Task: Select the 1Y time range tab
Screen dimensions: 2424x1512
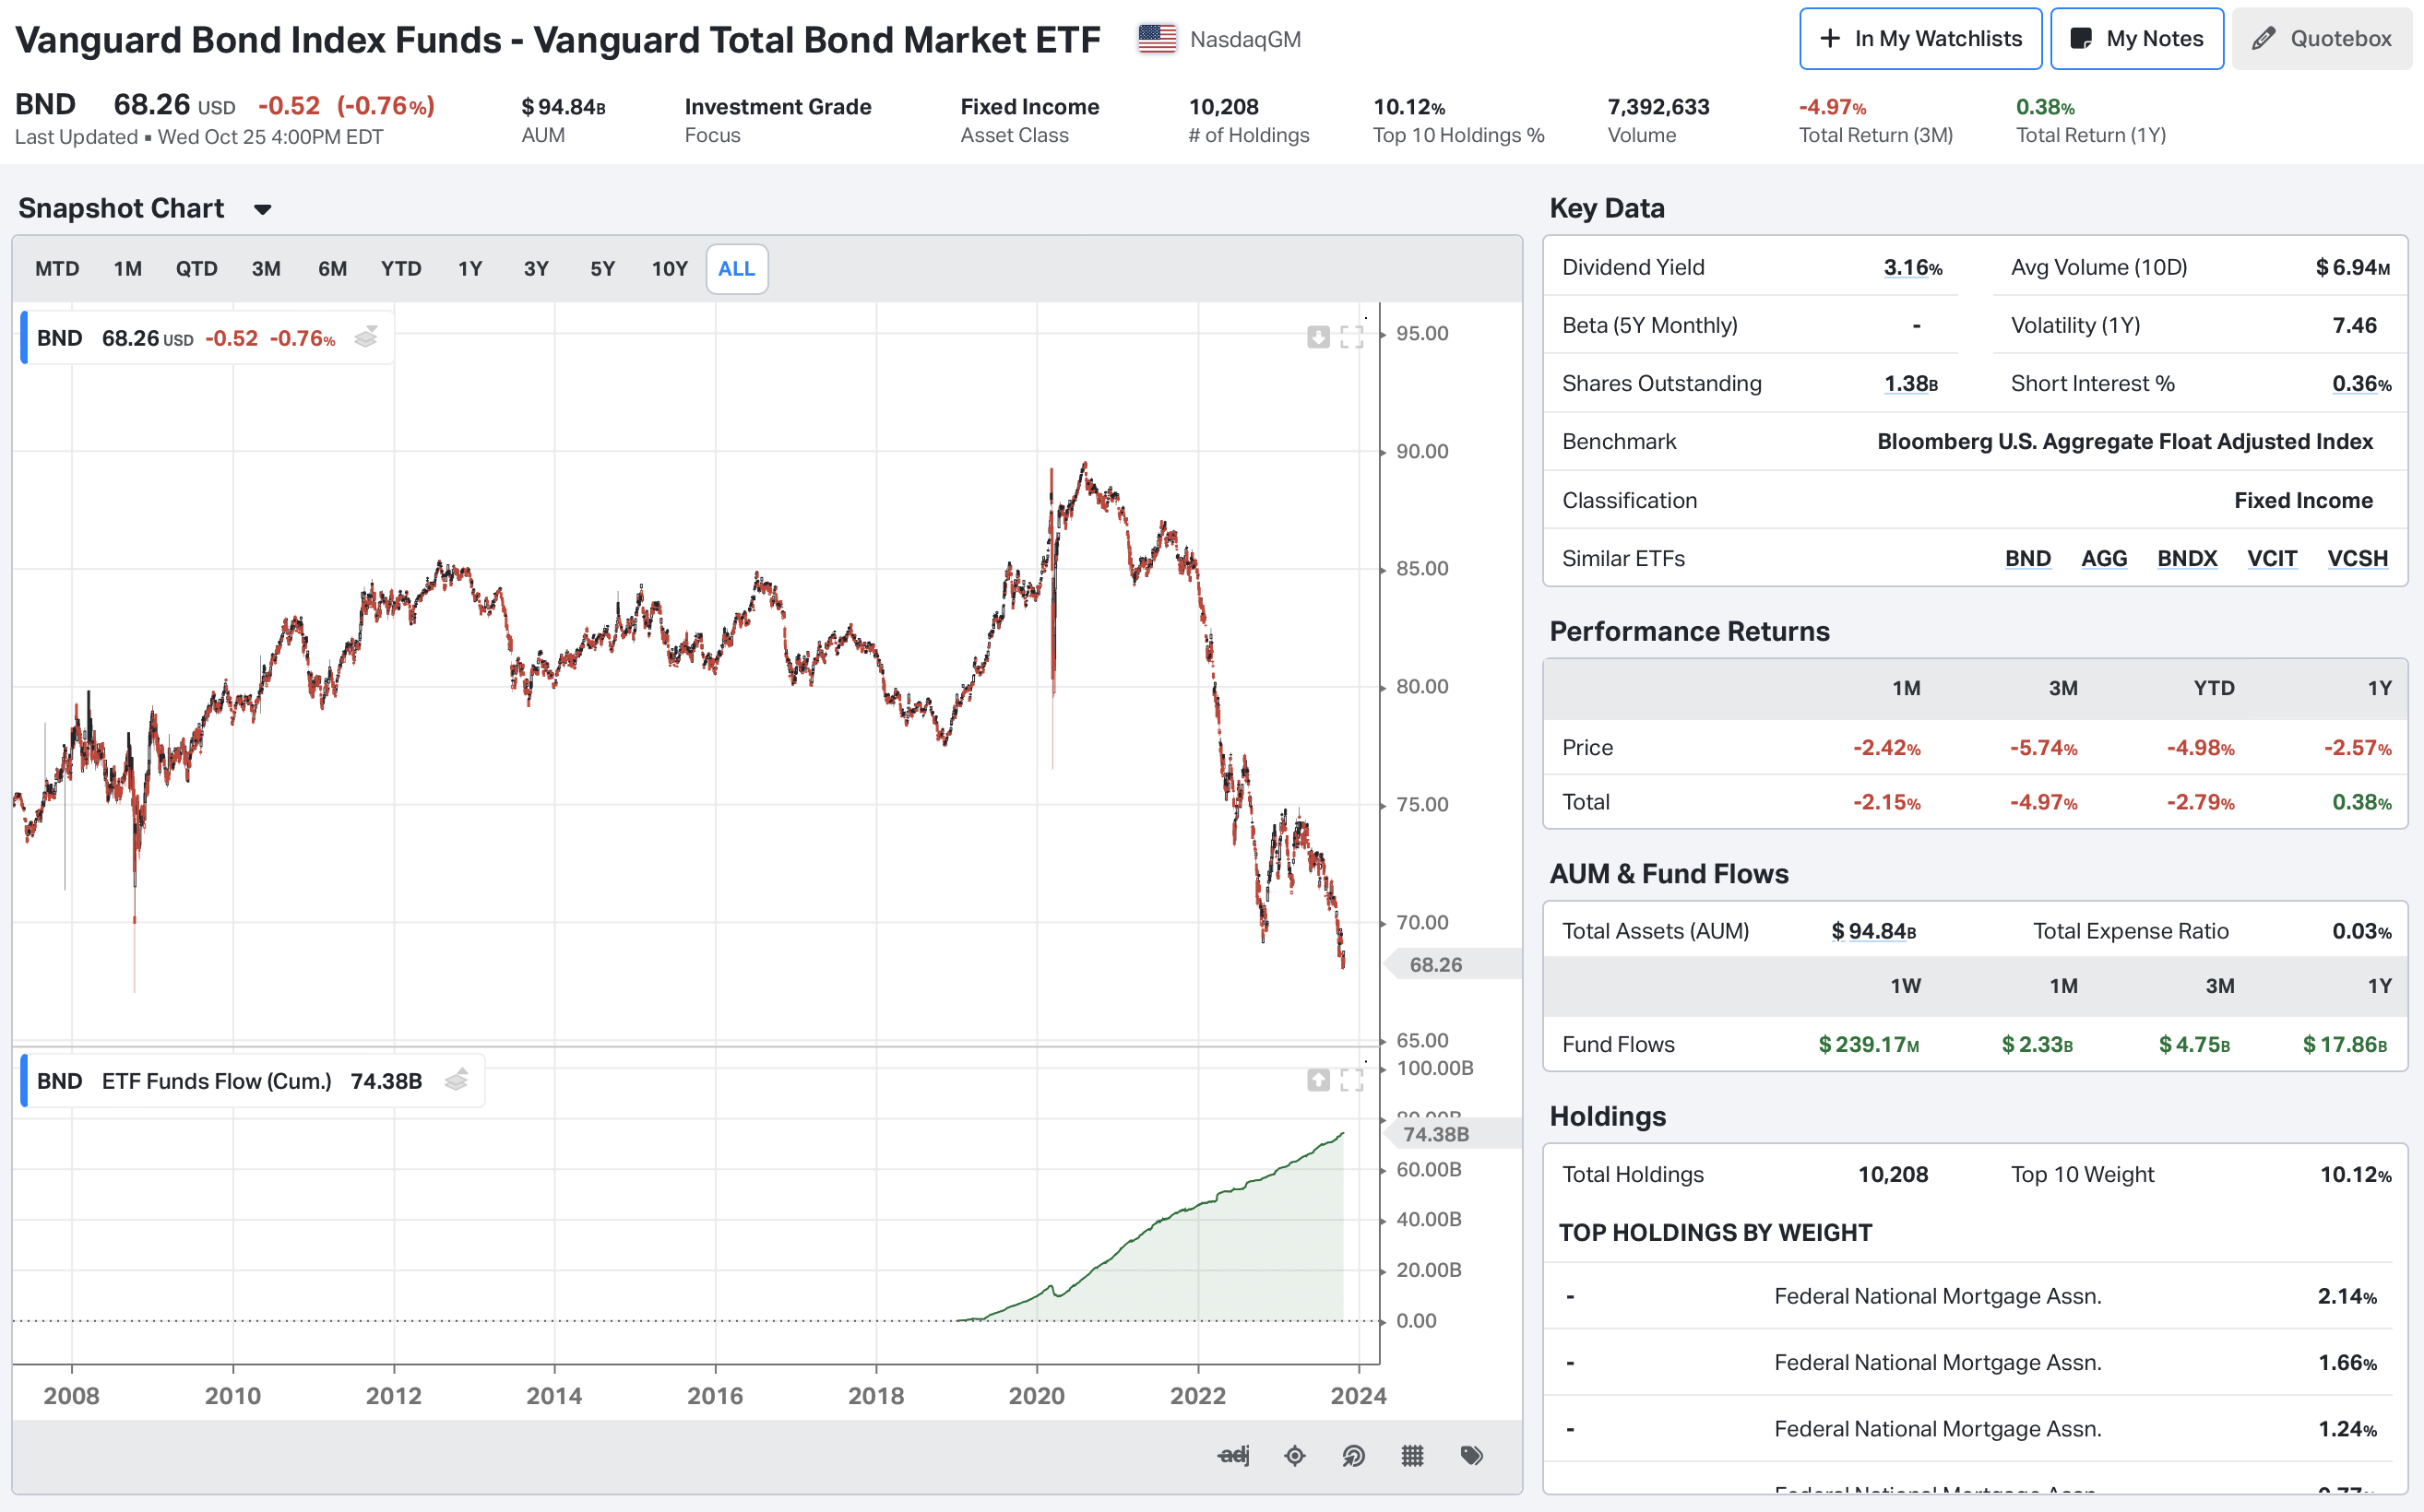Action: click(470, 269)
